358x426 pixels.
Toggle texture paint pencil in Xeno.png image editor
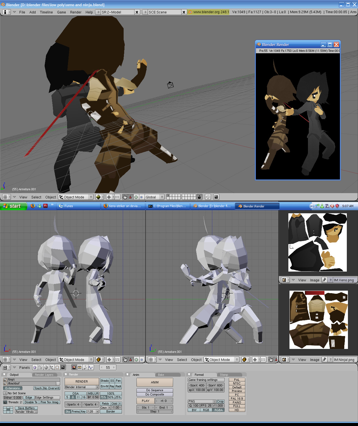tap(324, 280)
